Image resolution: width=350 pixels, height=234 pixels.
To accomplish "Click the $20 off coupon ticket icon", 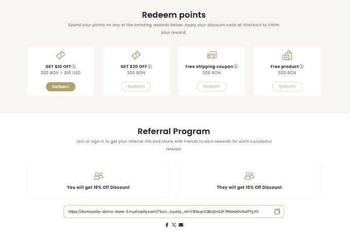I will [x=136, y=55].
